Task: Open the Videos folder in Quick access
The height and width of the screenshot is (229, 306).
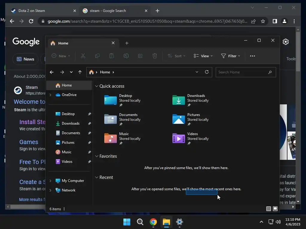Action: click(x=190, y=138)
